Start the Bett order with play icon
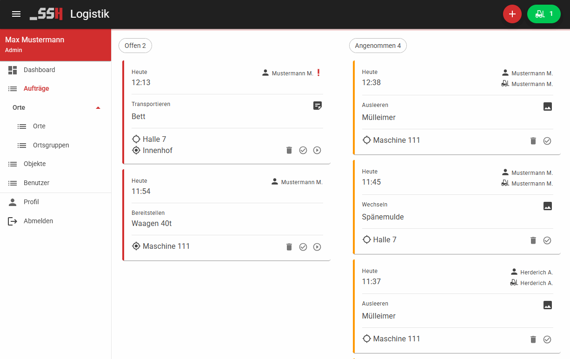Image resolution: width=570 pixels, height=359 pixels. click(317, 150)
